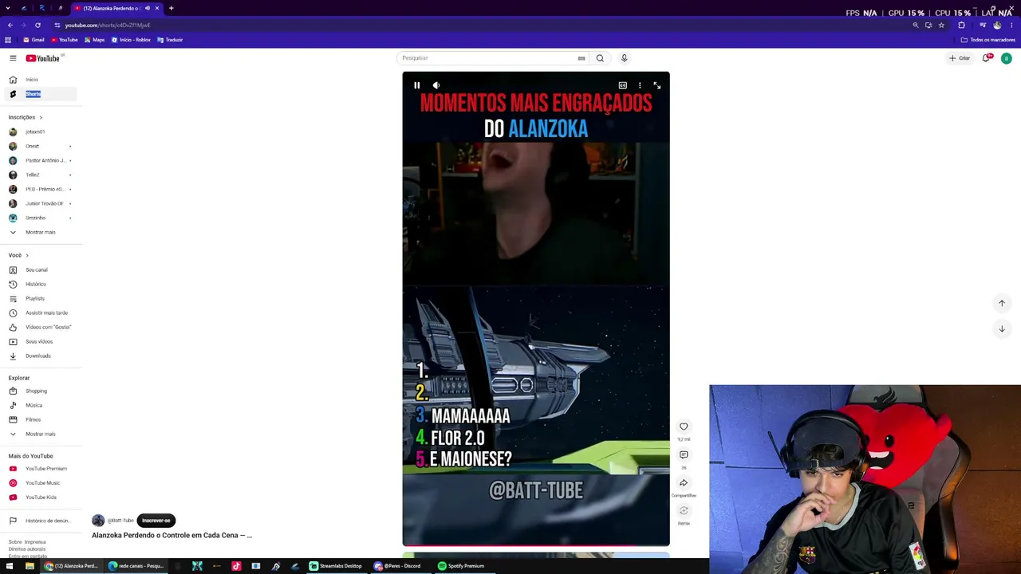The width and height of the screenshot is (1021, 574).
Task: Open the Short's three-dot options menu
Action: click(x=640, y=85)
